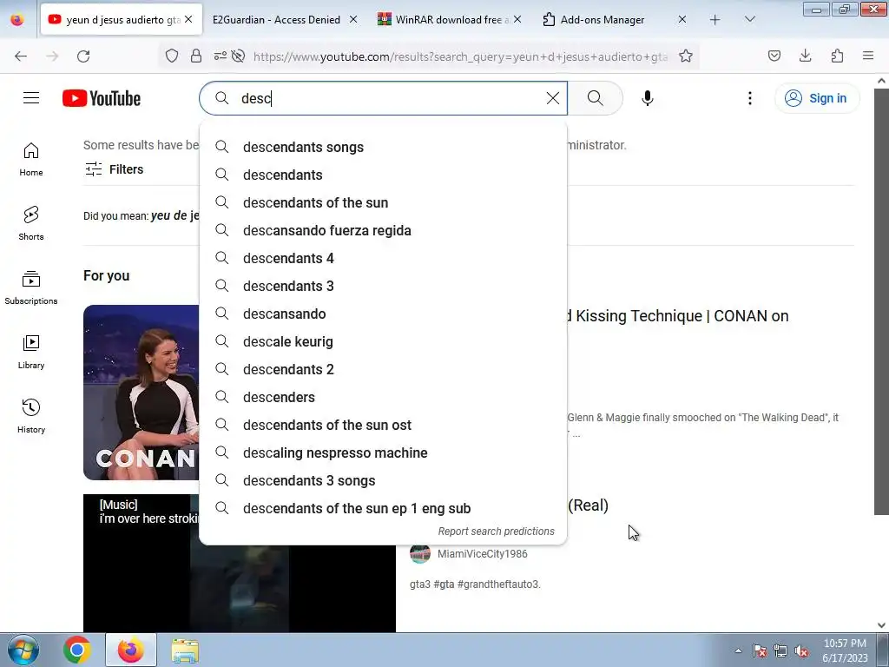Expand the list all tabs dropdown
Image resolution: width=889 pixels, height=667 pixels.
tap(749, 19)
